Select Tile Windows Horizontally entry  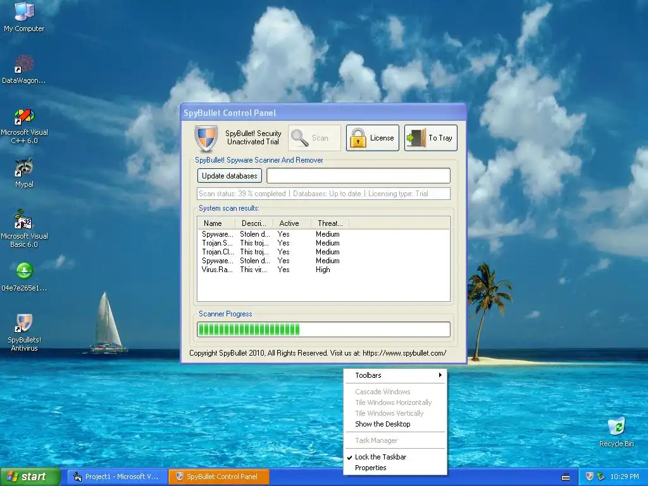[x=395, y=402]
